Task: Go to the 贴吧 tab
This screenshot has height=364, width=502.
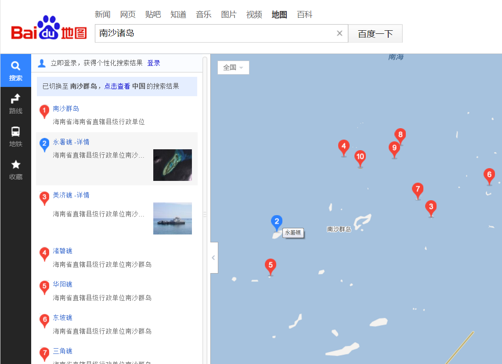Action: [x=153, y=14]
